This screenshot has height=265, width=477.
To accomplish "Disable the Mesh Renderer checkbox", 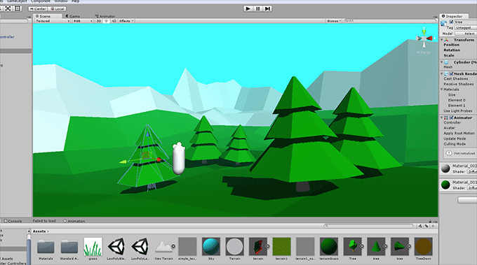I will (452, 73).
